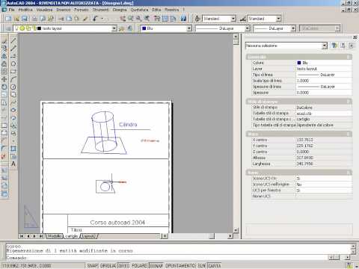Open the text style manager icon
Image resolution: width=359 pixels, height=269 pixels.
(x=197, y=19)
